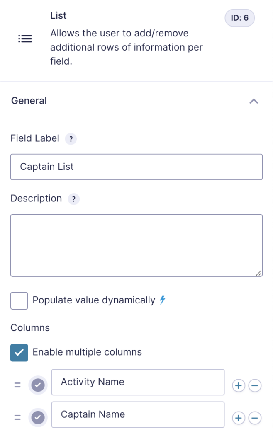Click inside the Description textarea
The width and height of the screenshot is (273, 443).
pos(136,245)
